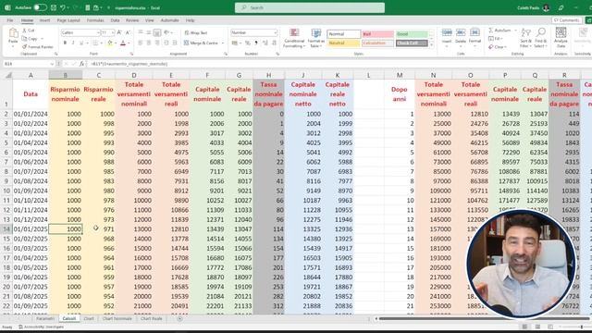The height and width of the screenshot is (333, 592).
Task: Click the percent style icon
Action: [247, 43]
